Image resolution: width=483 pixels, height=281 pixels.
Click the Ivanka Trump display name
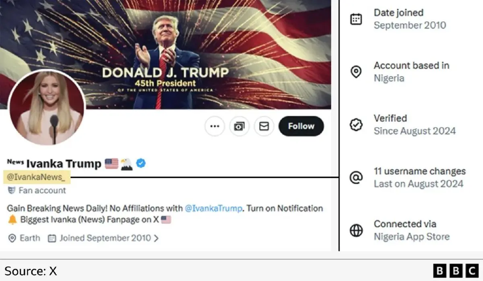click(x=64, y=164)
